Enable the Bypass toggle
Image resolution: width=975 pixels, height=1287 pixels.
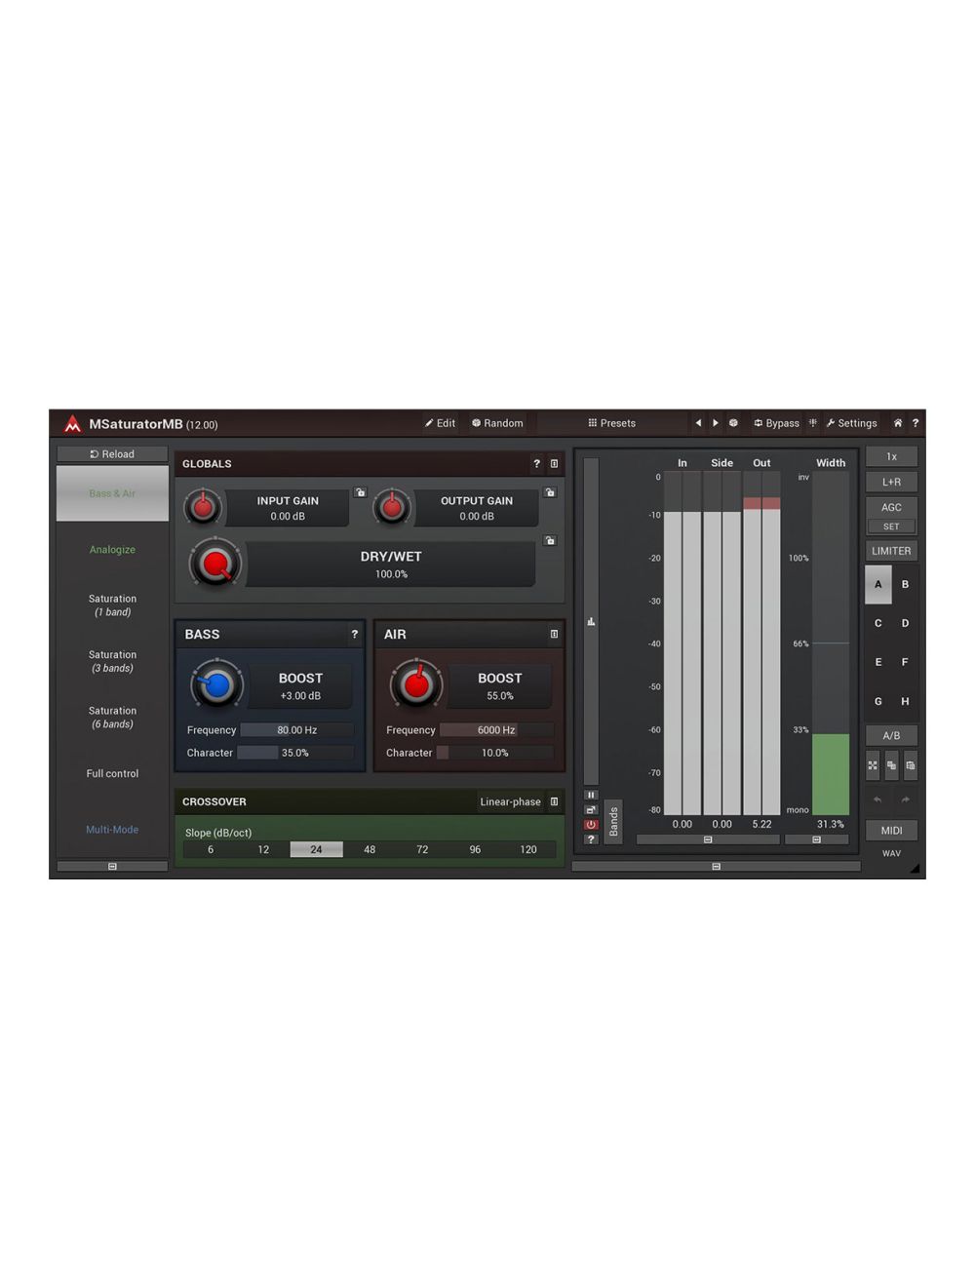(776, 423)
